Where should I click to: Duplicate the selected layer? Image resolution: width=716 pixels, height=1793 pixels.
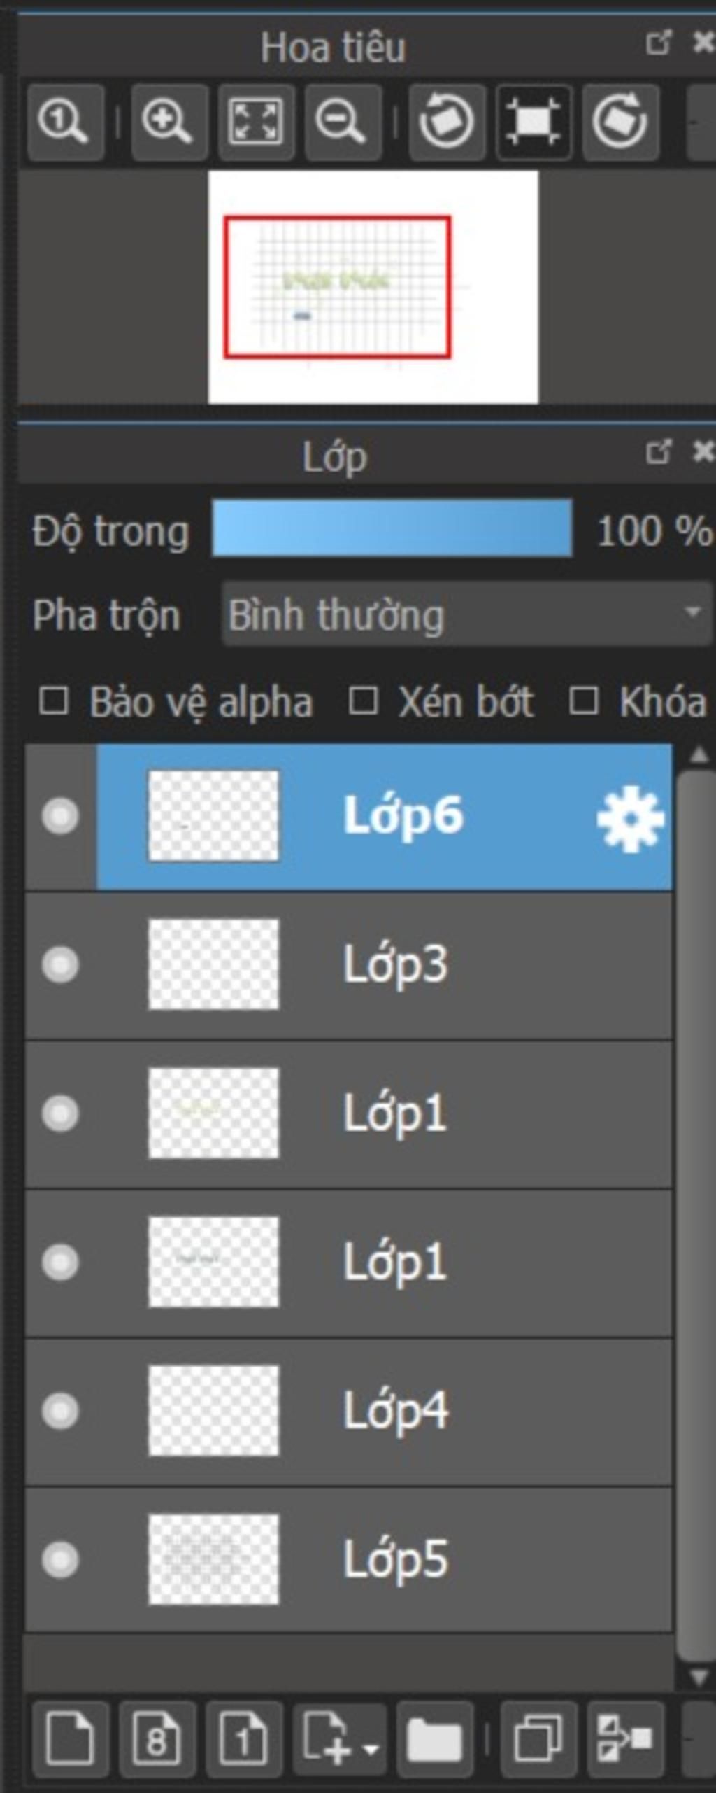(538, 1738)
